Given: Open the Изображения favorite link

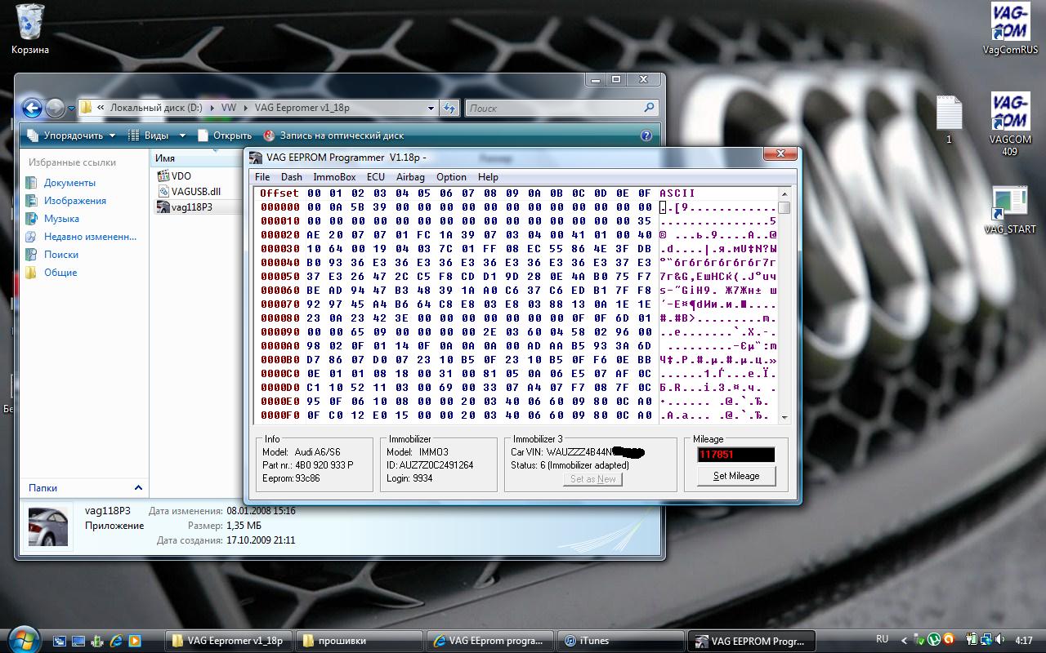Looking at the screenshot, I should 75,201.
